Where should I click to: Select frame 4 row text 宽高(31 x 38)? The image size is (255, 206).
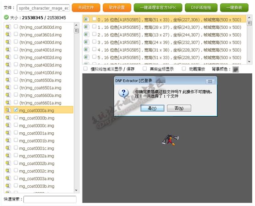pyautogui.click(x=157, y=50)
